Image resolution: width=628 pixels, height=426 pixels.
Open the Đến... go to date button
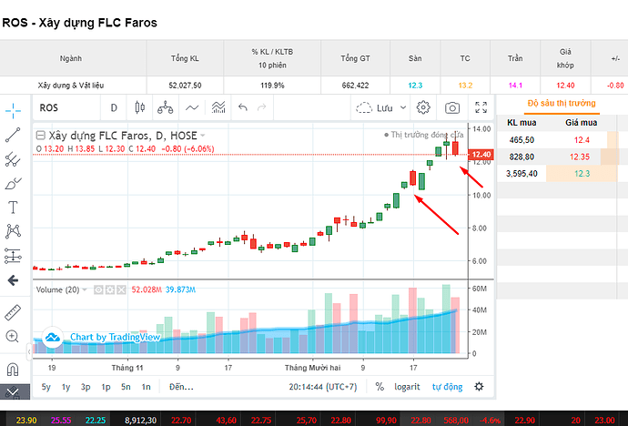click(181, 387)
